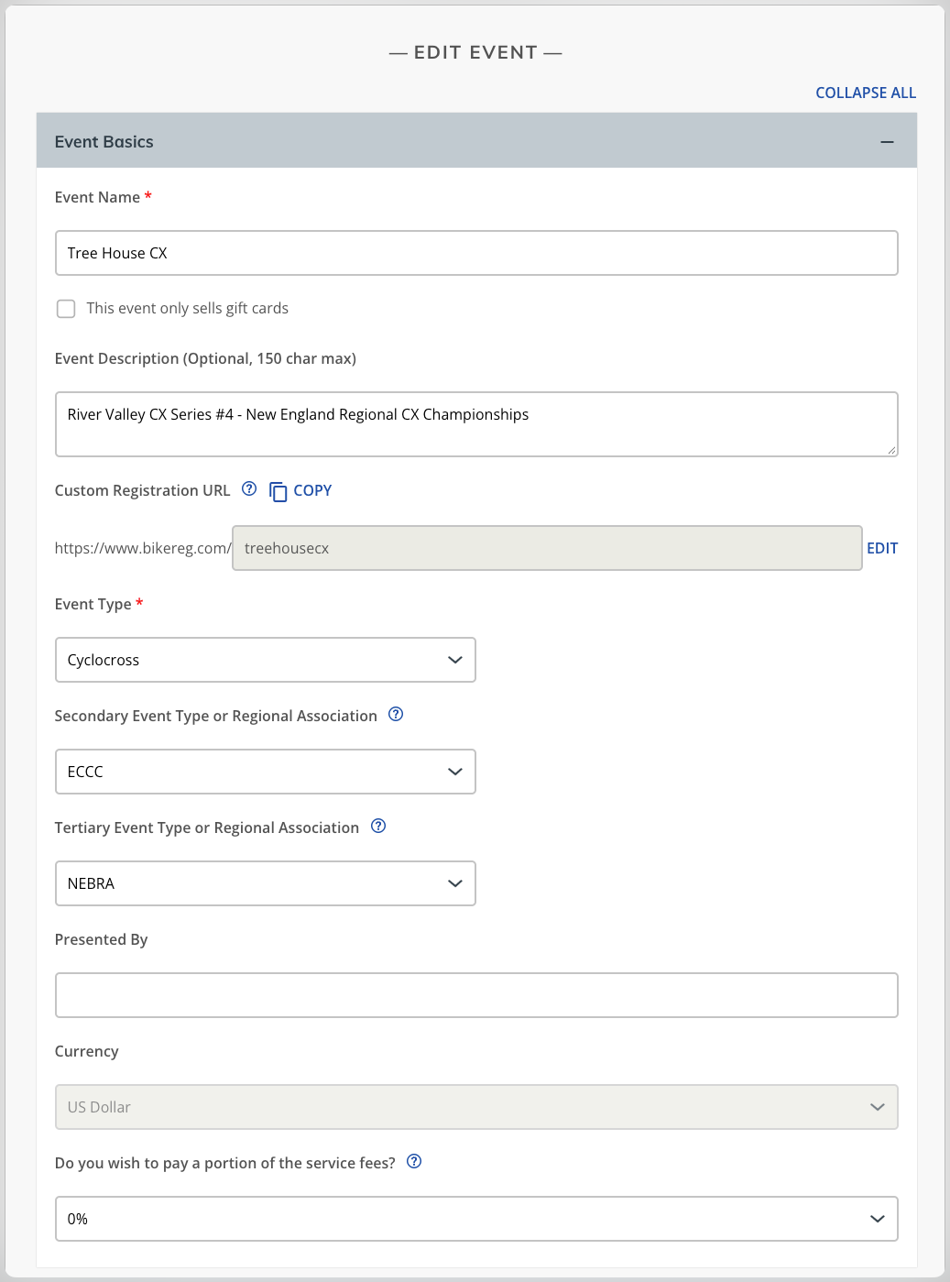
Task: Click the 'Presented By' label
Action: click(x=101, y=939)
